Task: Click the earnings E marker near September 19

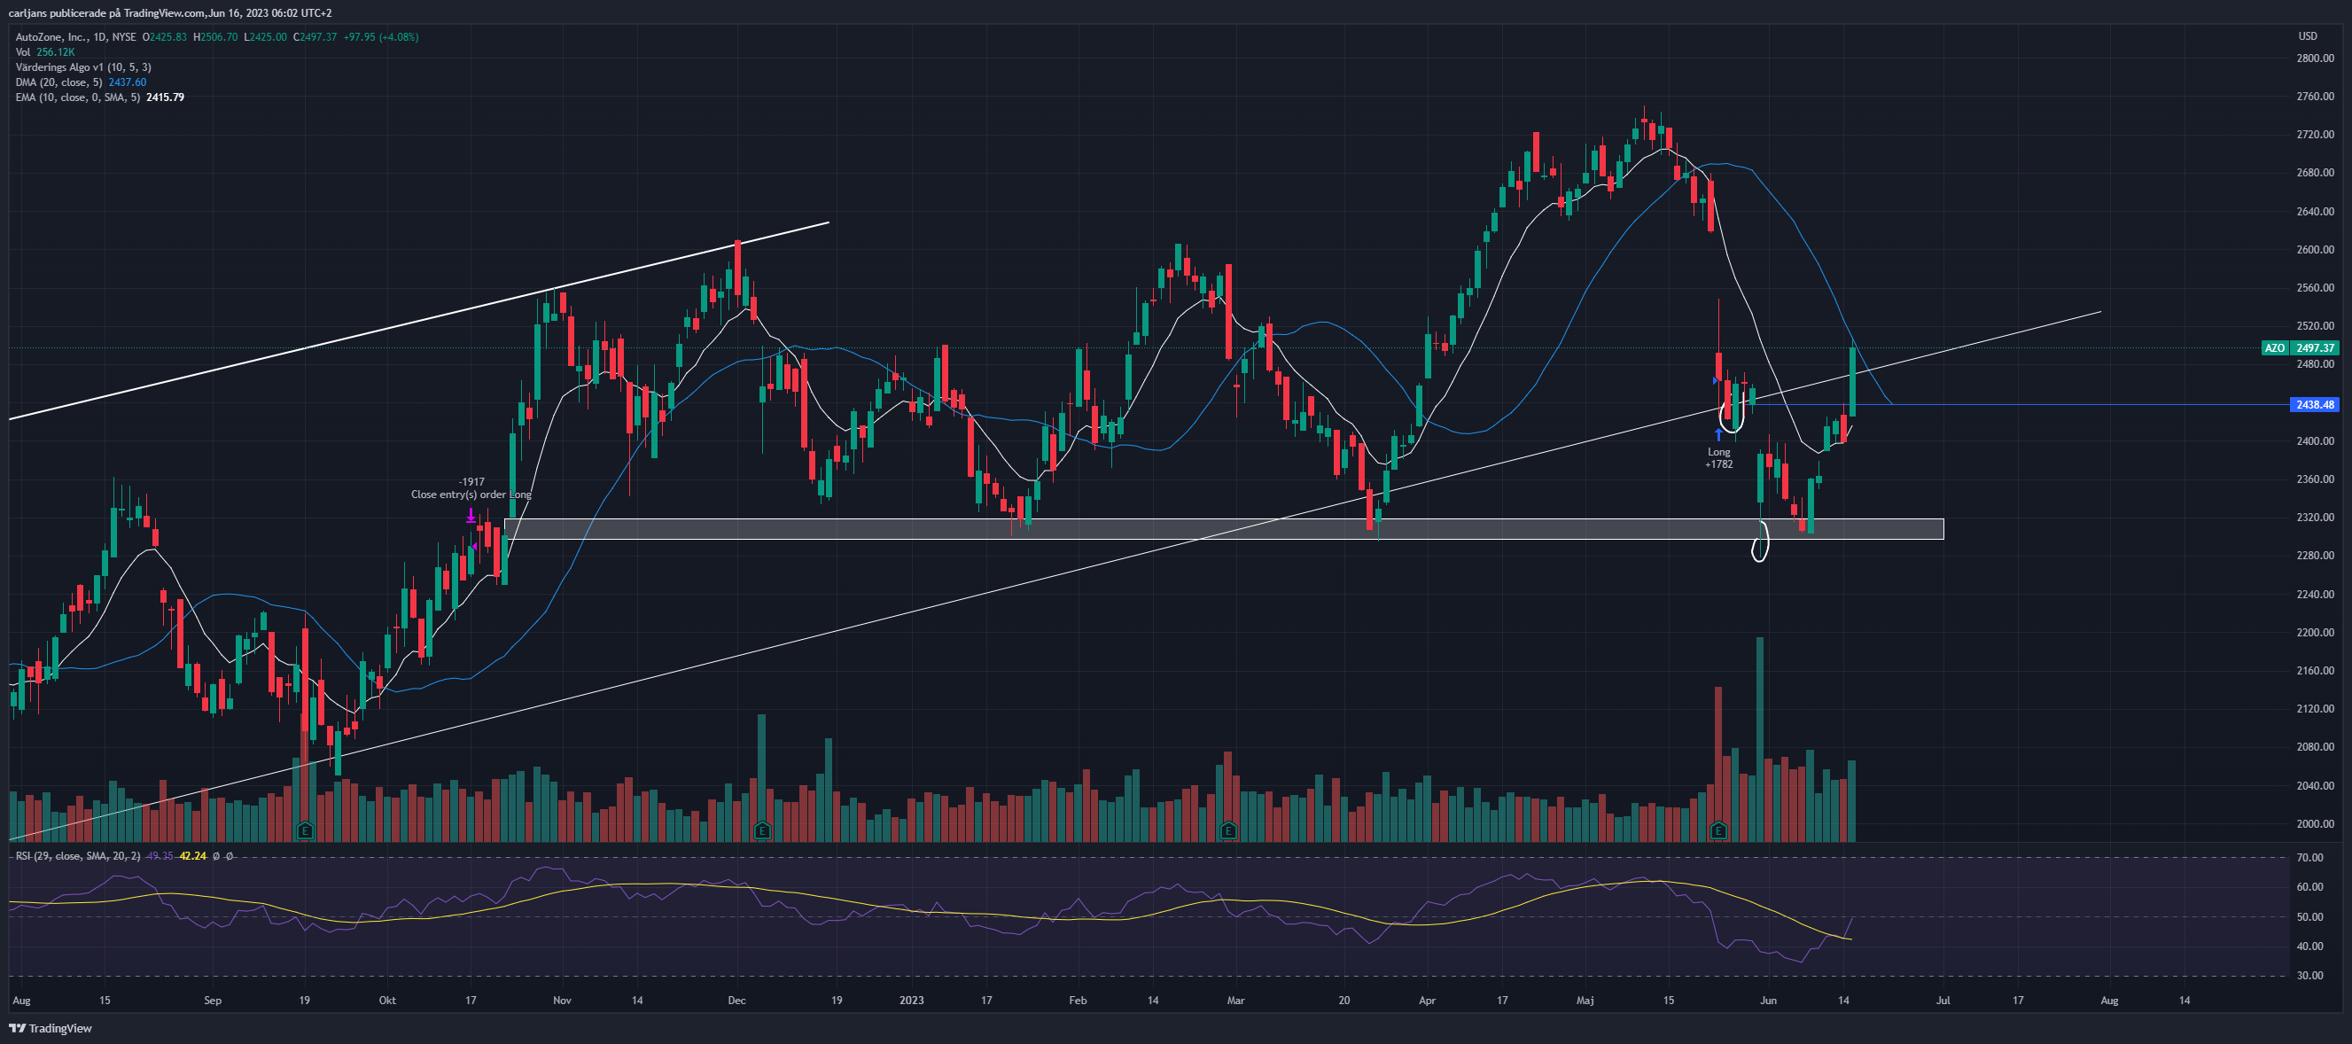Action: point(305,830)
